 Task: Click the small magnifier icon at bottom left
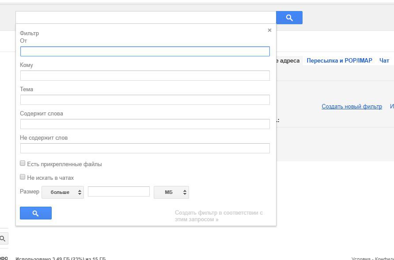pyautogui.click(x=3, y=239)
